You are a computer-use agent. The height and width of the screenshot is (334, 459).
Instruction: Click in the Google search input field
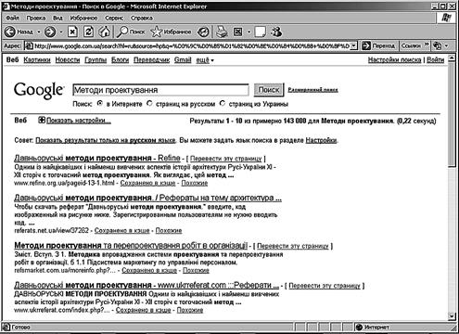pos(160,90)
